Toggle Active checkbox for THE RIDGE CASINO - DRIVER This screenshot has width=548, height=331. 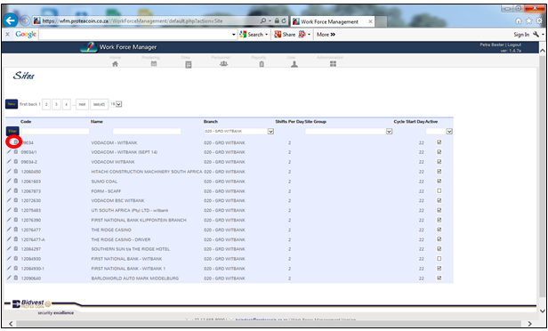(439, 239)
